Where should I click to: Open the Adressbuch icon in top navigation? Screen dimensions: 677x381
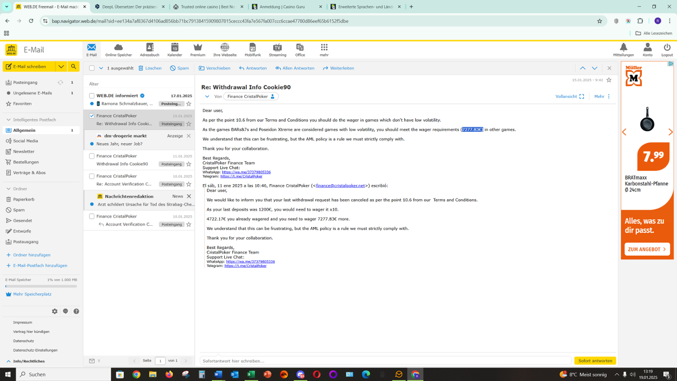click(x=149, y=50)
